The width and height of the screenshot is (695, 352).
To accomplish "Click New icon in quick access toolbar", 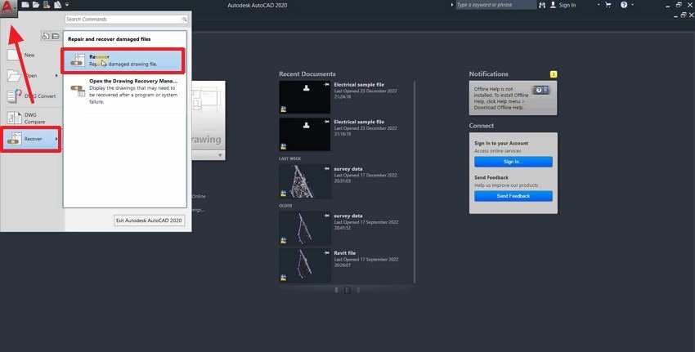I will pos(25,5).
